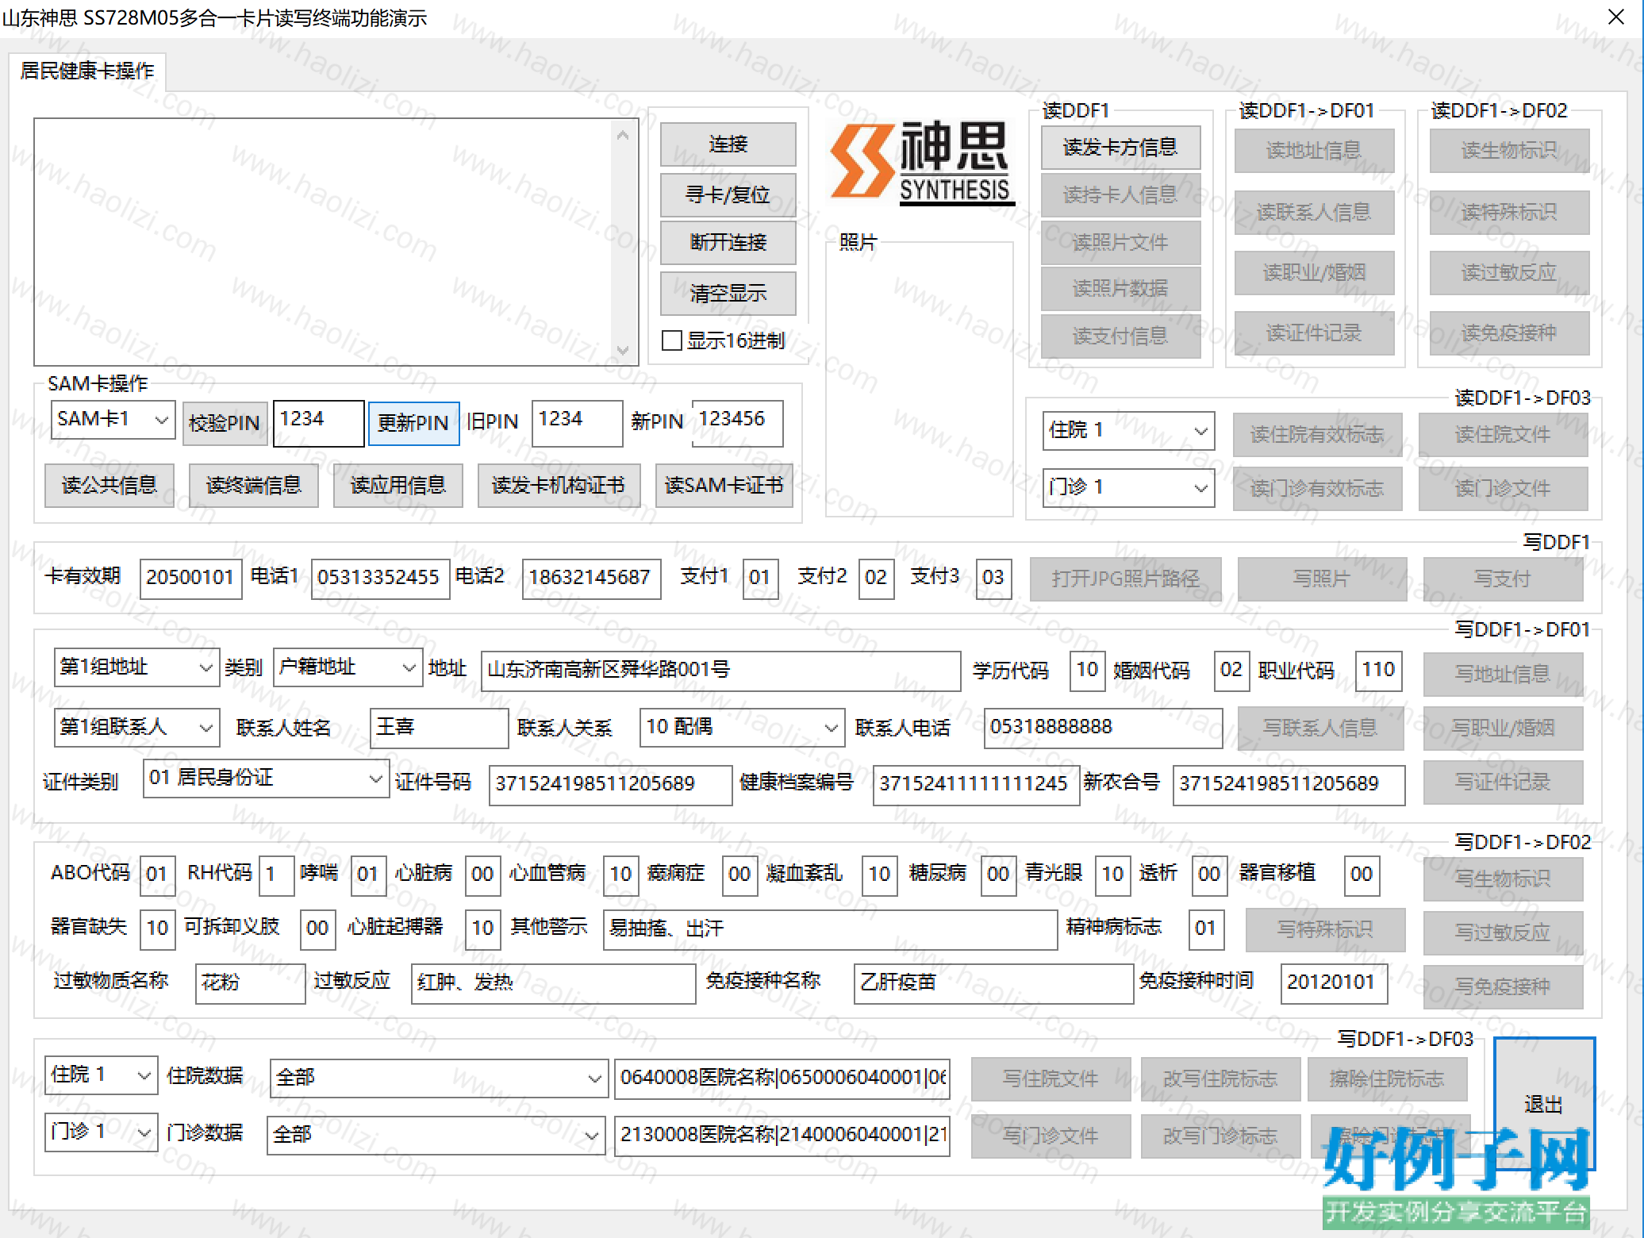Click the 过敏反应 input field

[x=553, y=984]
